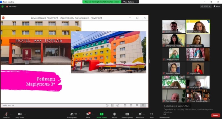Select Olena Shcherban's video tile

click(x=198, y=54)
